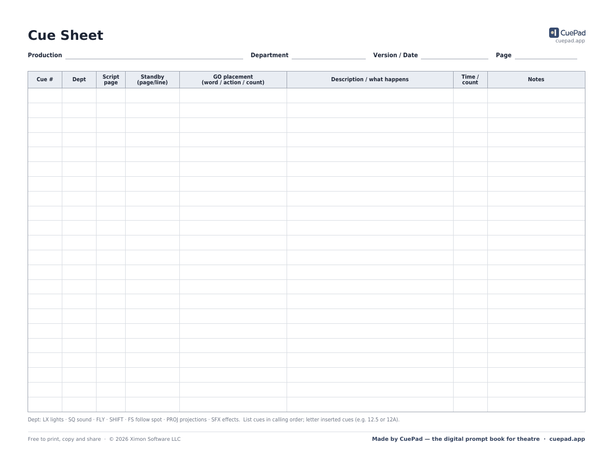Open the cuepad.app link under the logo

click(570, 41)
